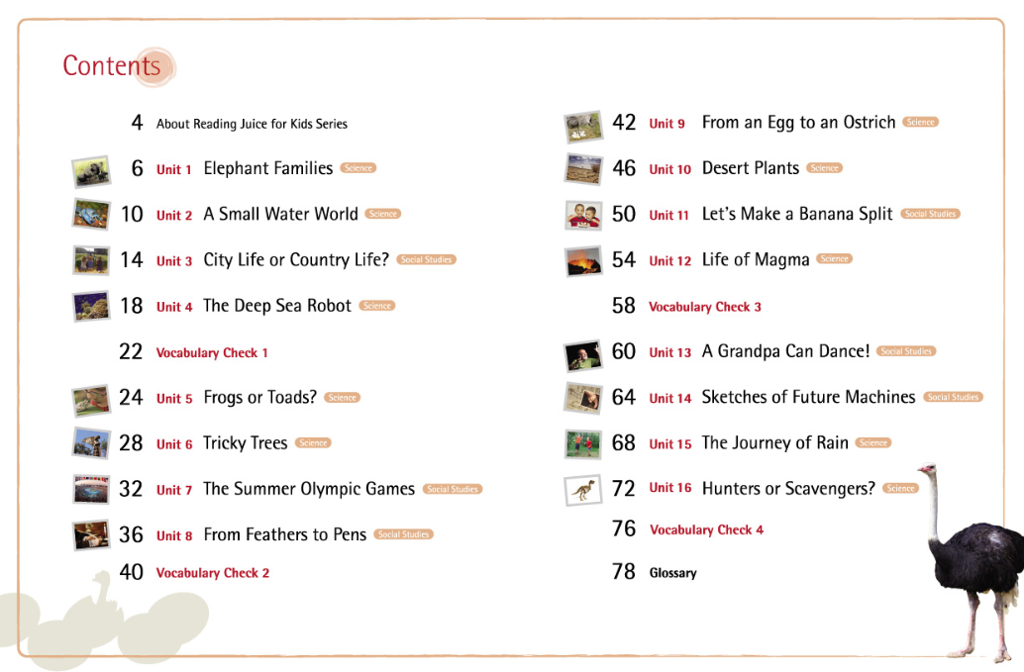Click the Contents heading
Screen dimensions: 1024x672
click(111, 65)
